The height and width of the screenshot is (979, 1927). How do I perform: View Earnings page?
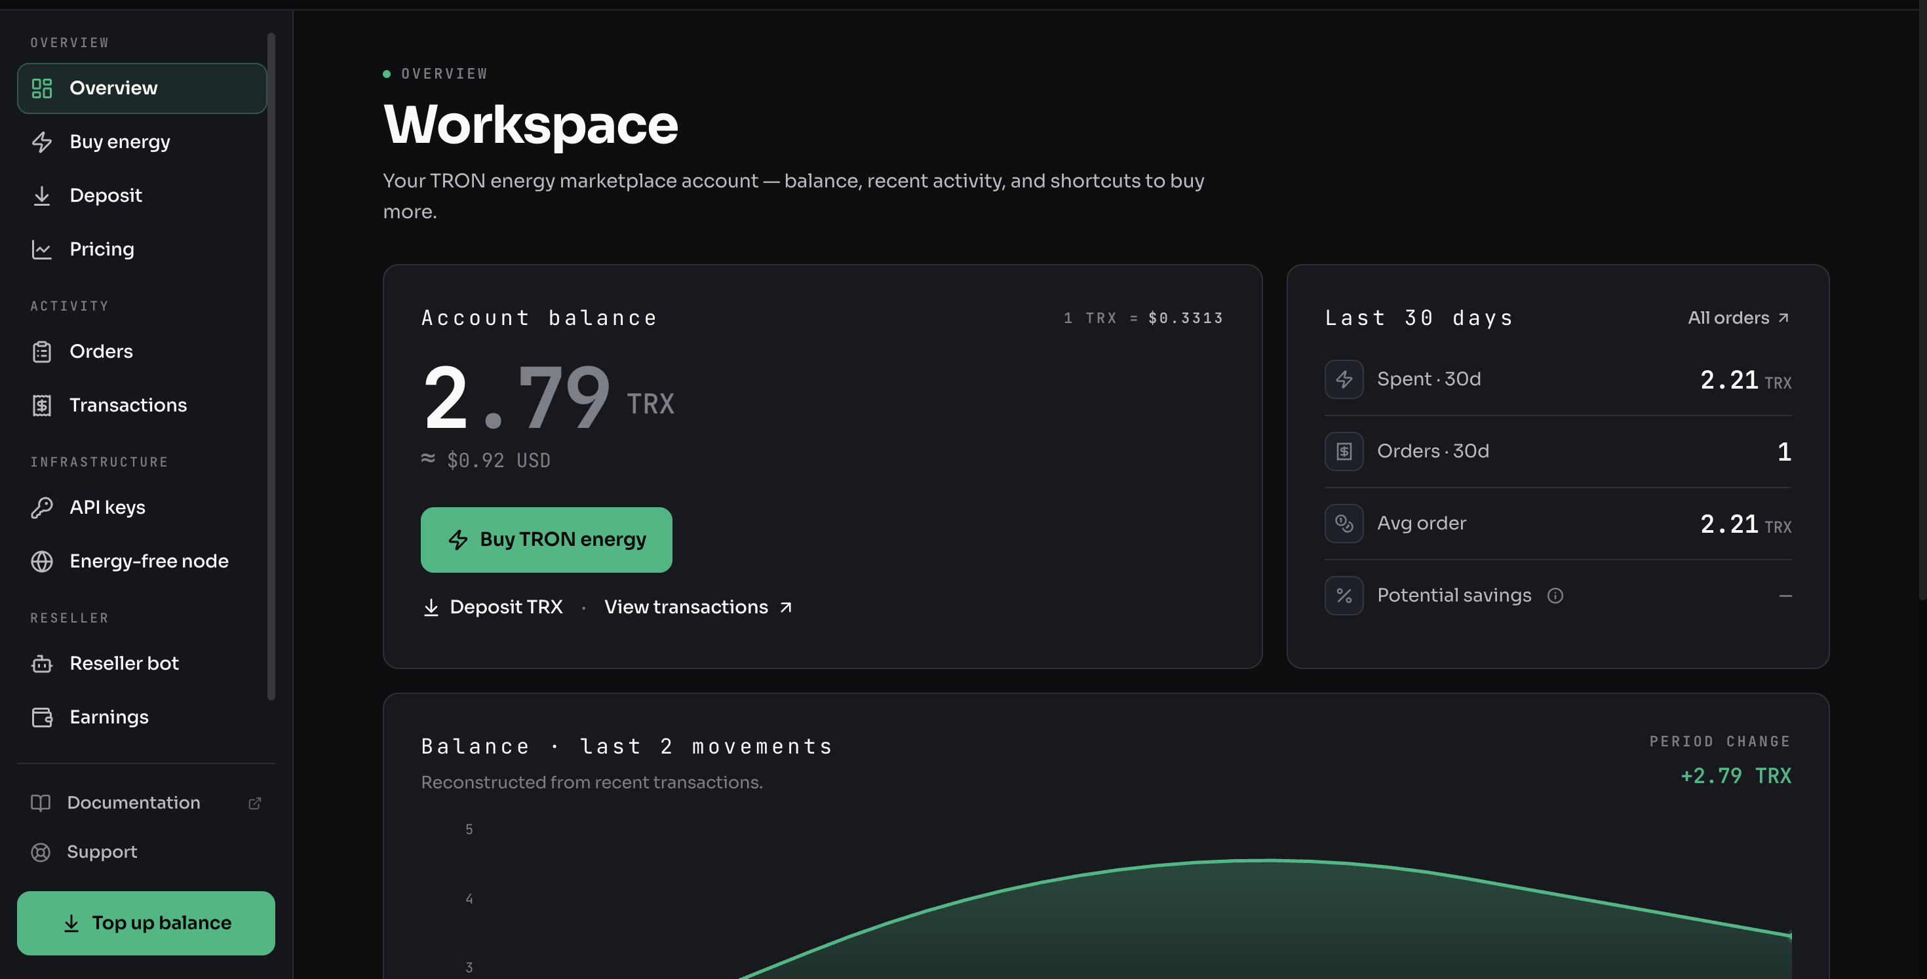142,718
